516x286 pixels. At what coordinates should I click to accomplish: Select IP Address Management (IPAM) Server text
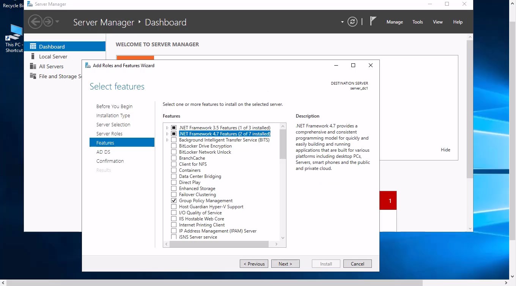[218, 231]
